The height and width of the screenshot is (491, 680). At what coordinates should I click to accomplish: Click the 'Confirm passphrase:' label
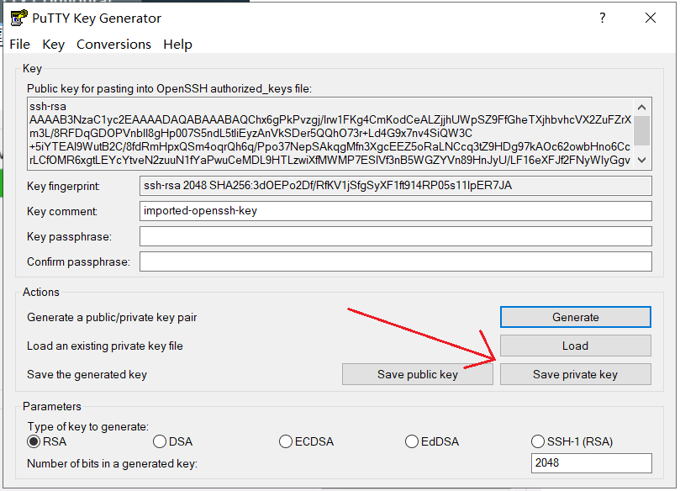pyautogui.click(x=78, y=262)
